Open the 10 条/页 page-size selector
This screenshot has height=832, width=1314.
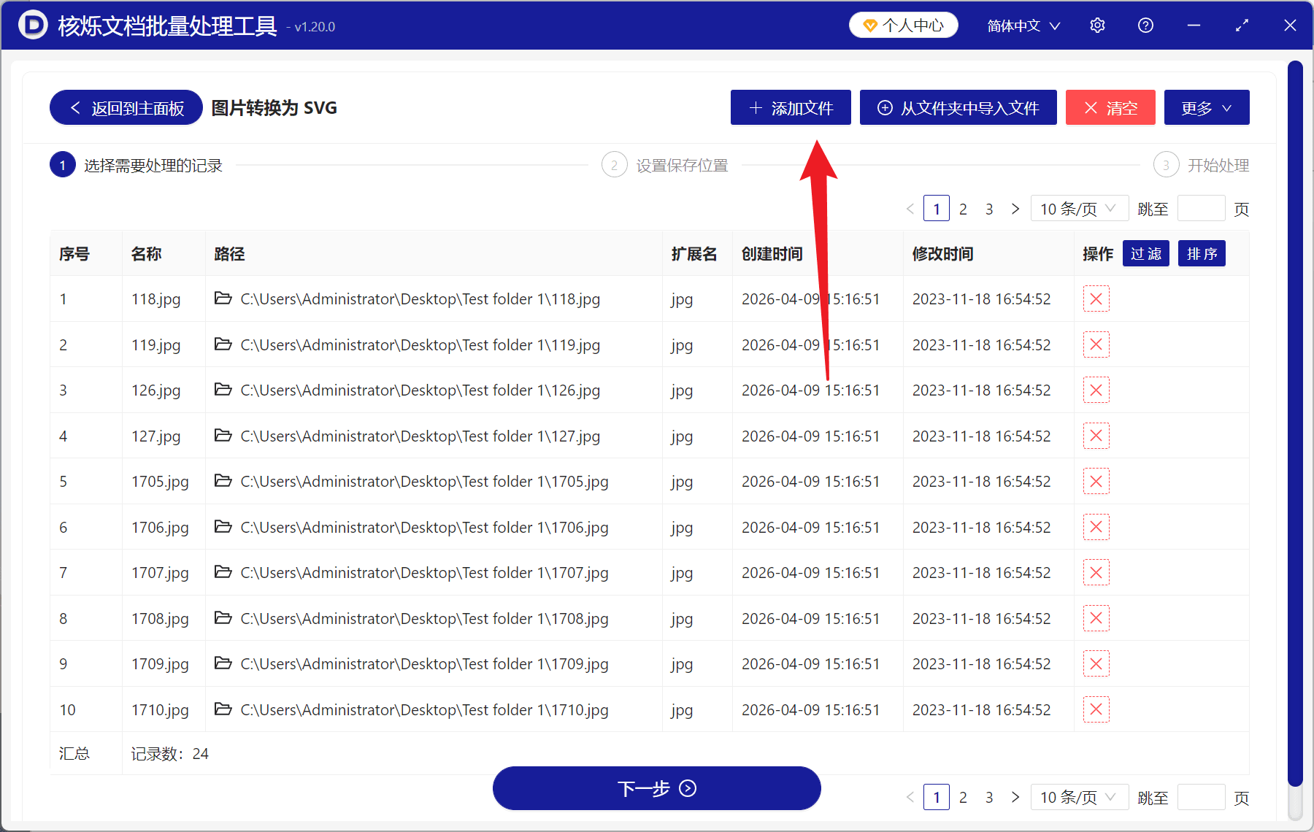[1079, 208]
